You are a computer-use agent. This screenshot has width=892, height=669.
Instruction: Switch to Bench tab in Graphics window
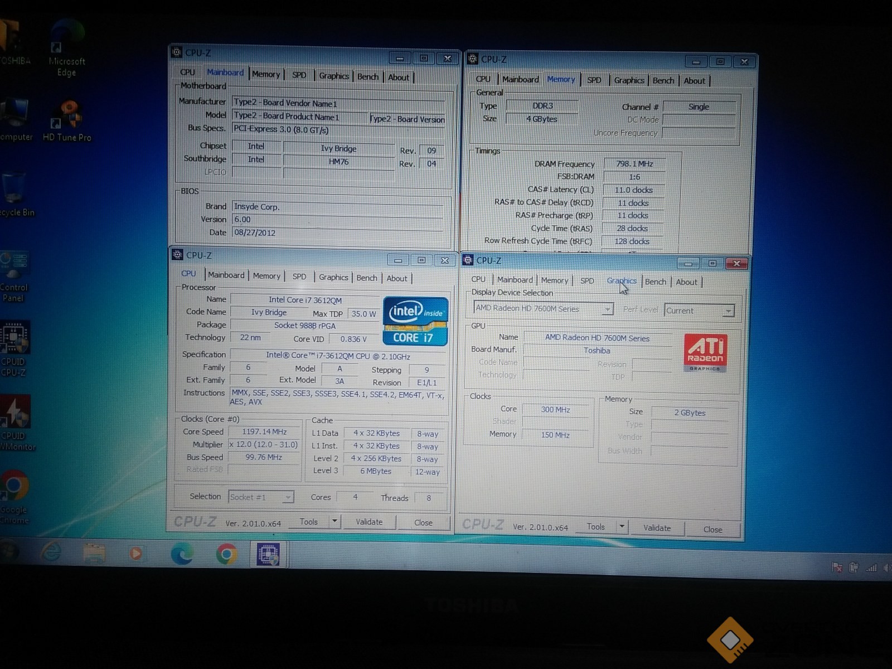click(655, 282)
